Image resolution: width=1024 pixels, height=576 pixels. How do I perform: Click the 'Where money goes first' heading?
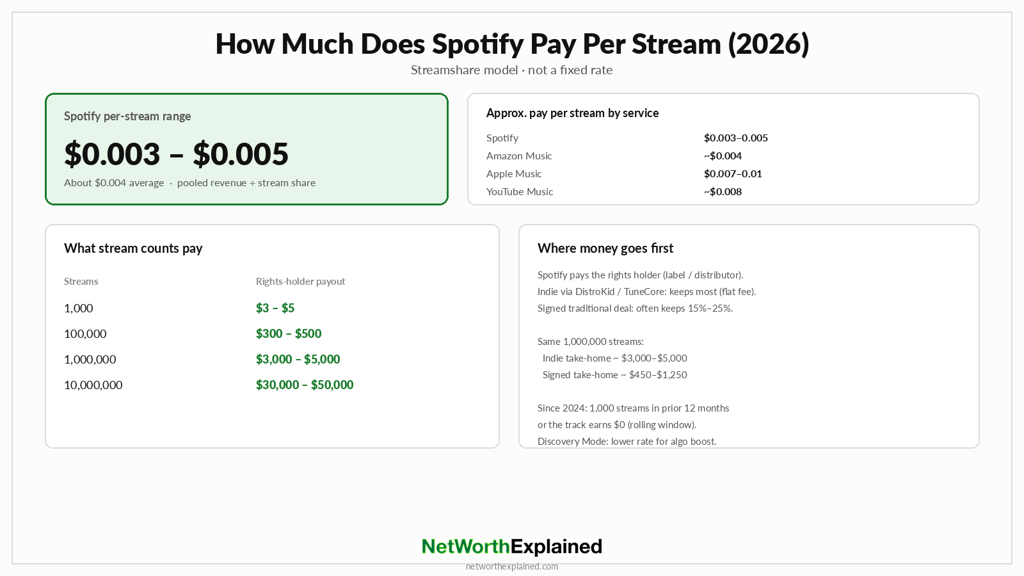605,248
